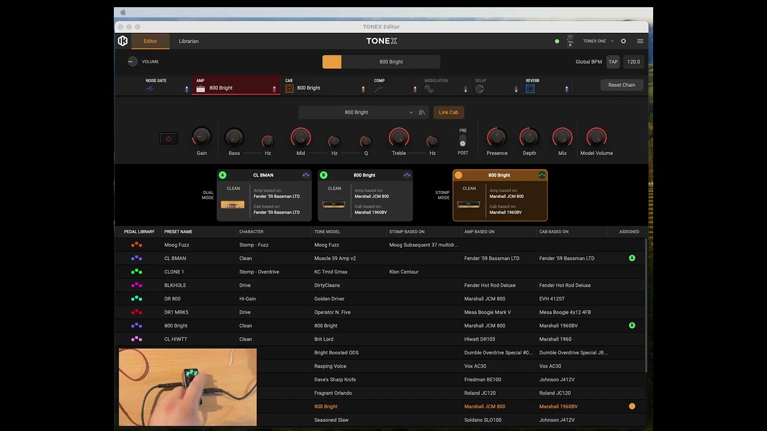Screen dimensions: 767x431
Task: Click the IK Multimedia logo icon
Action: tap(123, 41)
